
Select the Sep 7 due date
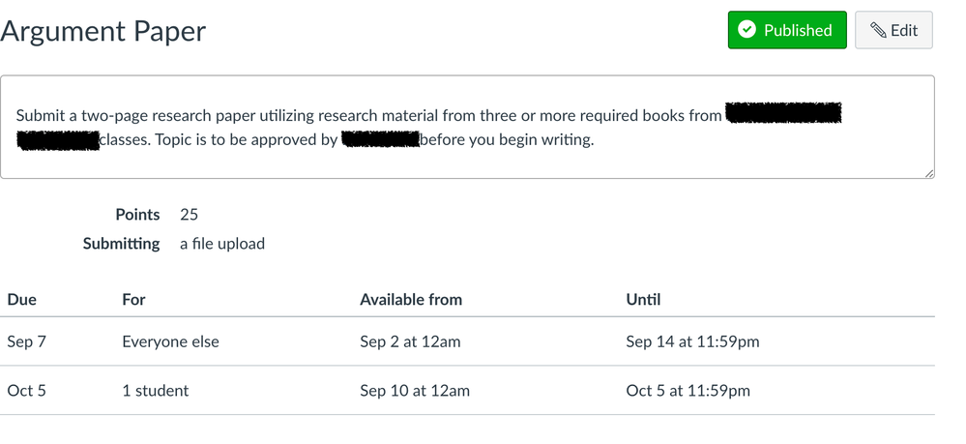tap(25, 341)
